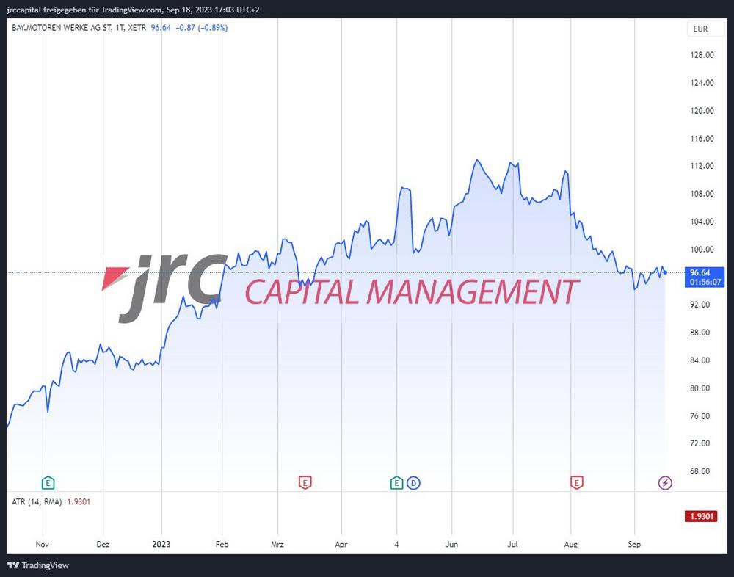Click the TradingView logo
The height and width of the screenshot is (577, 734).
tap(38, 565)
